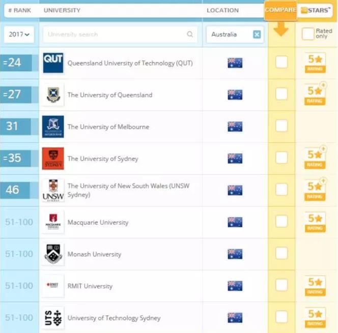Screen dimensions: 338x333
Task: Click the =35 rank badge
Action: [x=15, y=158]
